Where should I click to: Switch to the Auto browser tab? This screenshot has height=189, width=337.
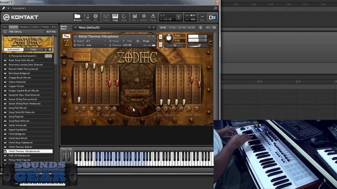54,27
